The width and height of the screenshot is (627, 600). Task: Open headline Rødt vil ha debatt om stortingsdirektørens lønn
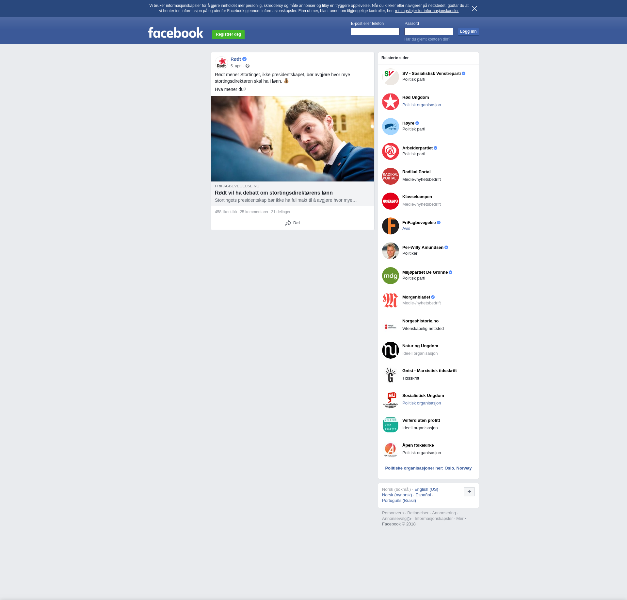[x=274, y=193]
